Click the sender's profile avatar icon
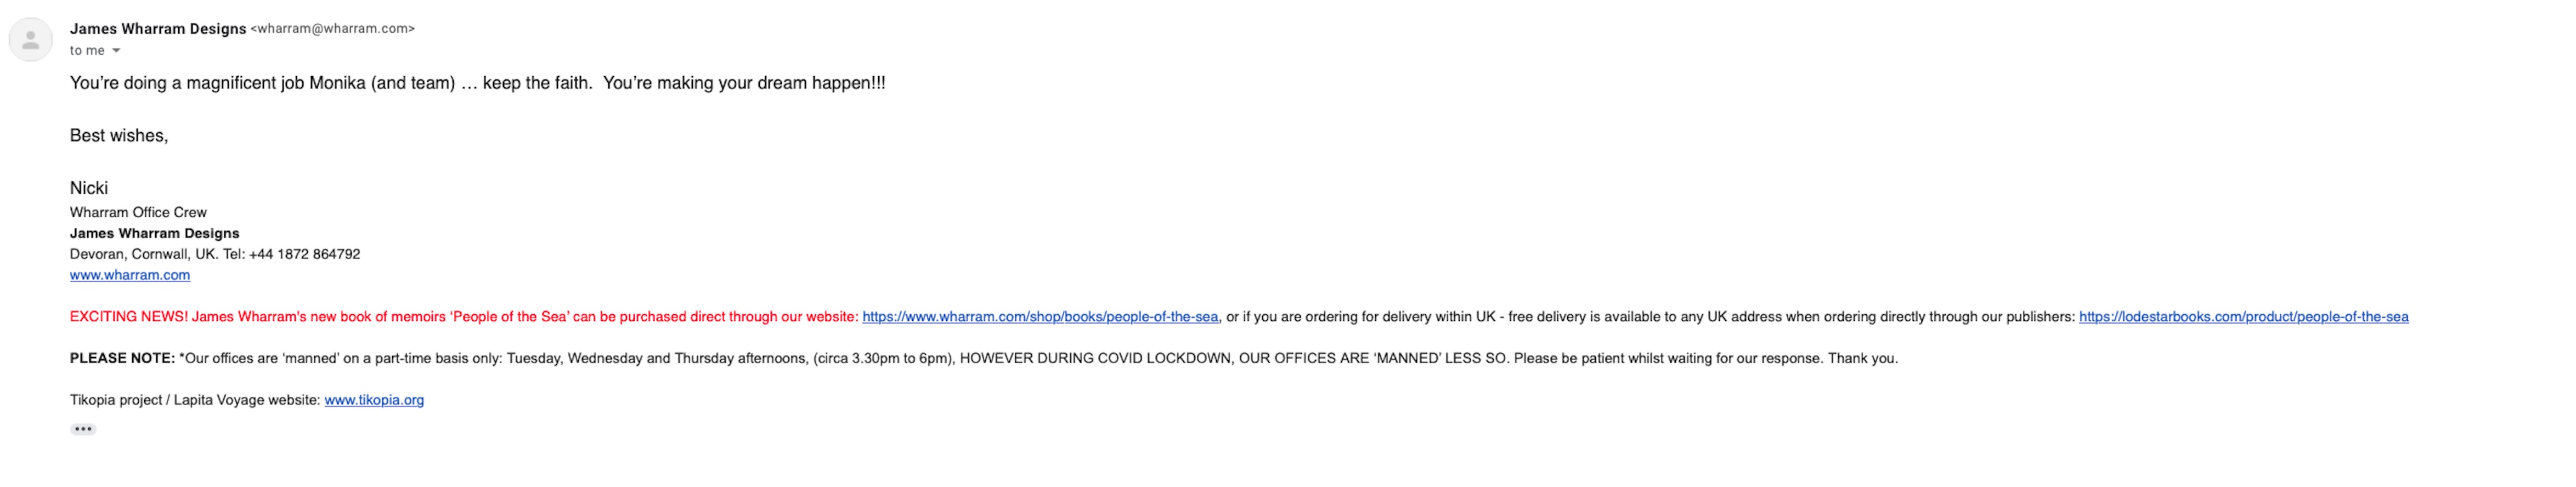This screenshot has height=487, width=2576. pos(31,40)
